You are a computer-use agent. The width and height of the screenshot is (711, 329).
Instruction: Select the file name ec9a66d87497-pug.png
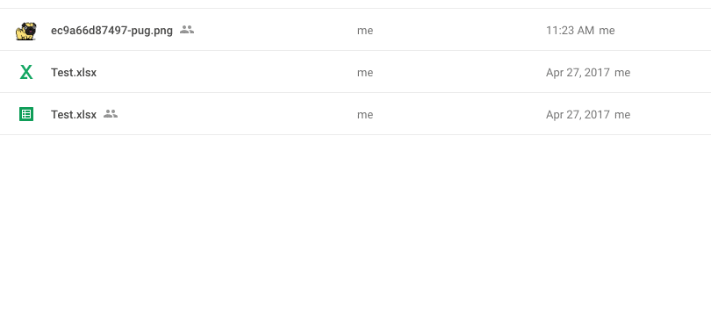(111, 31)
